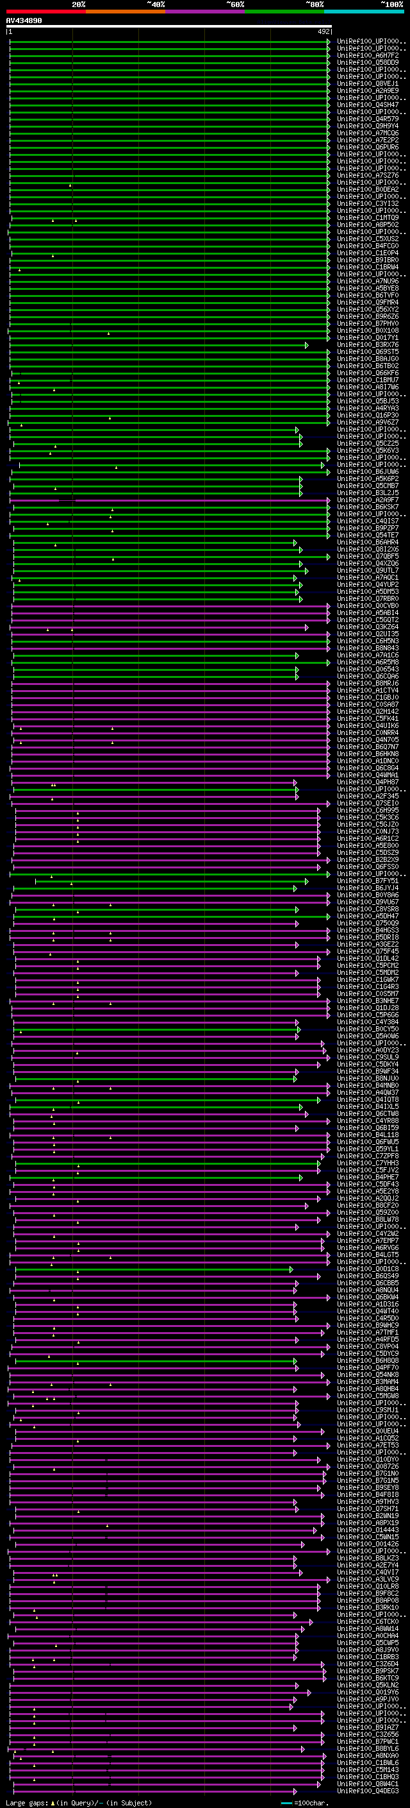Open hit UniRef100_A6H7F2
410x1808 pixels.
click(368, 55)
